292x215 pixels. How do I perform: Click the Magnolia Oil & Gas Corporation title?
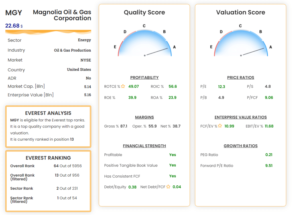62,15
